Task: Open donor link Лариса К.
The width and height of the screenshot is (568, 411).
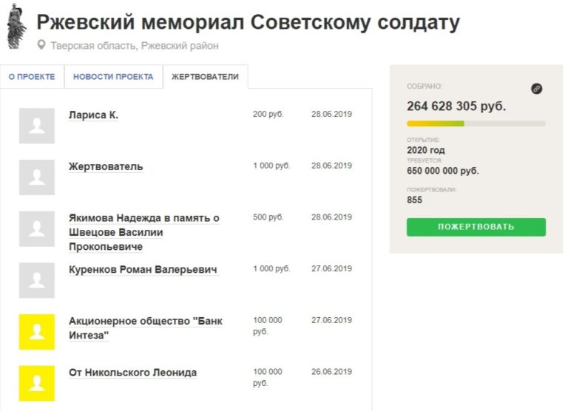Action: pyautogui.click(x=93, y=115)
